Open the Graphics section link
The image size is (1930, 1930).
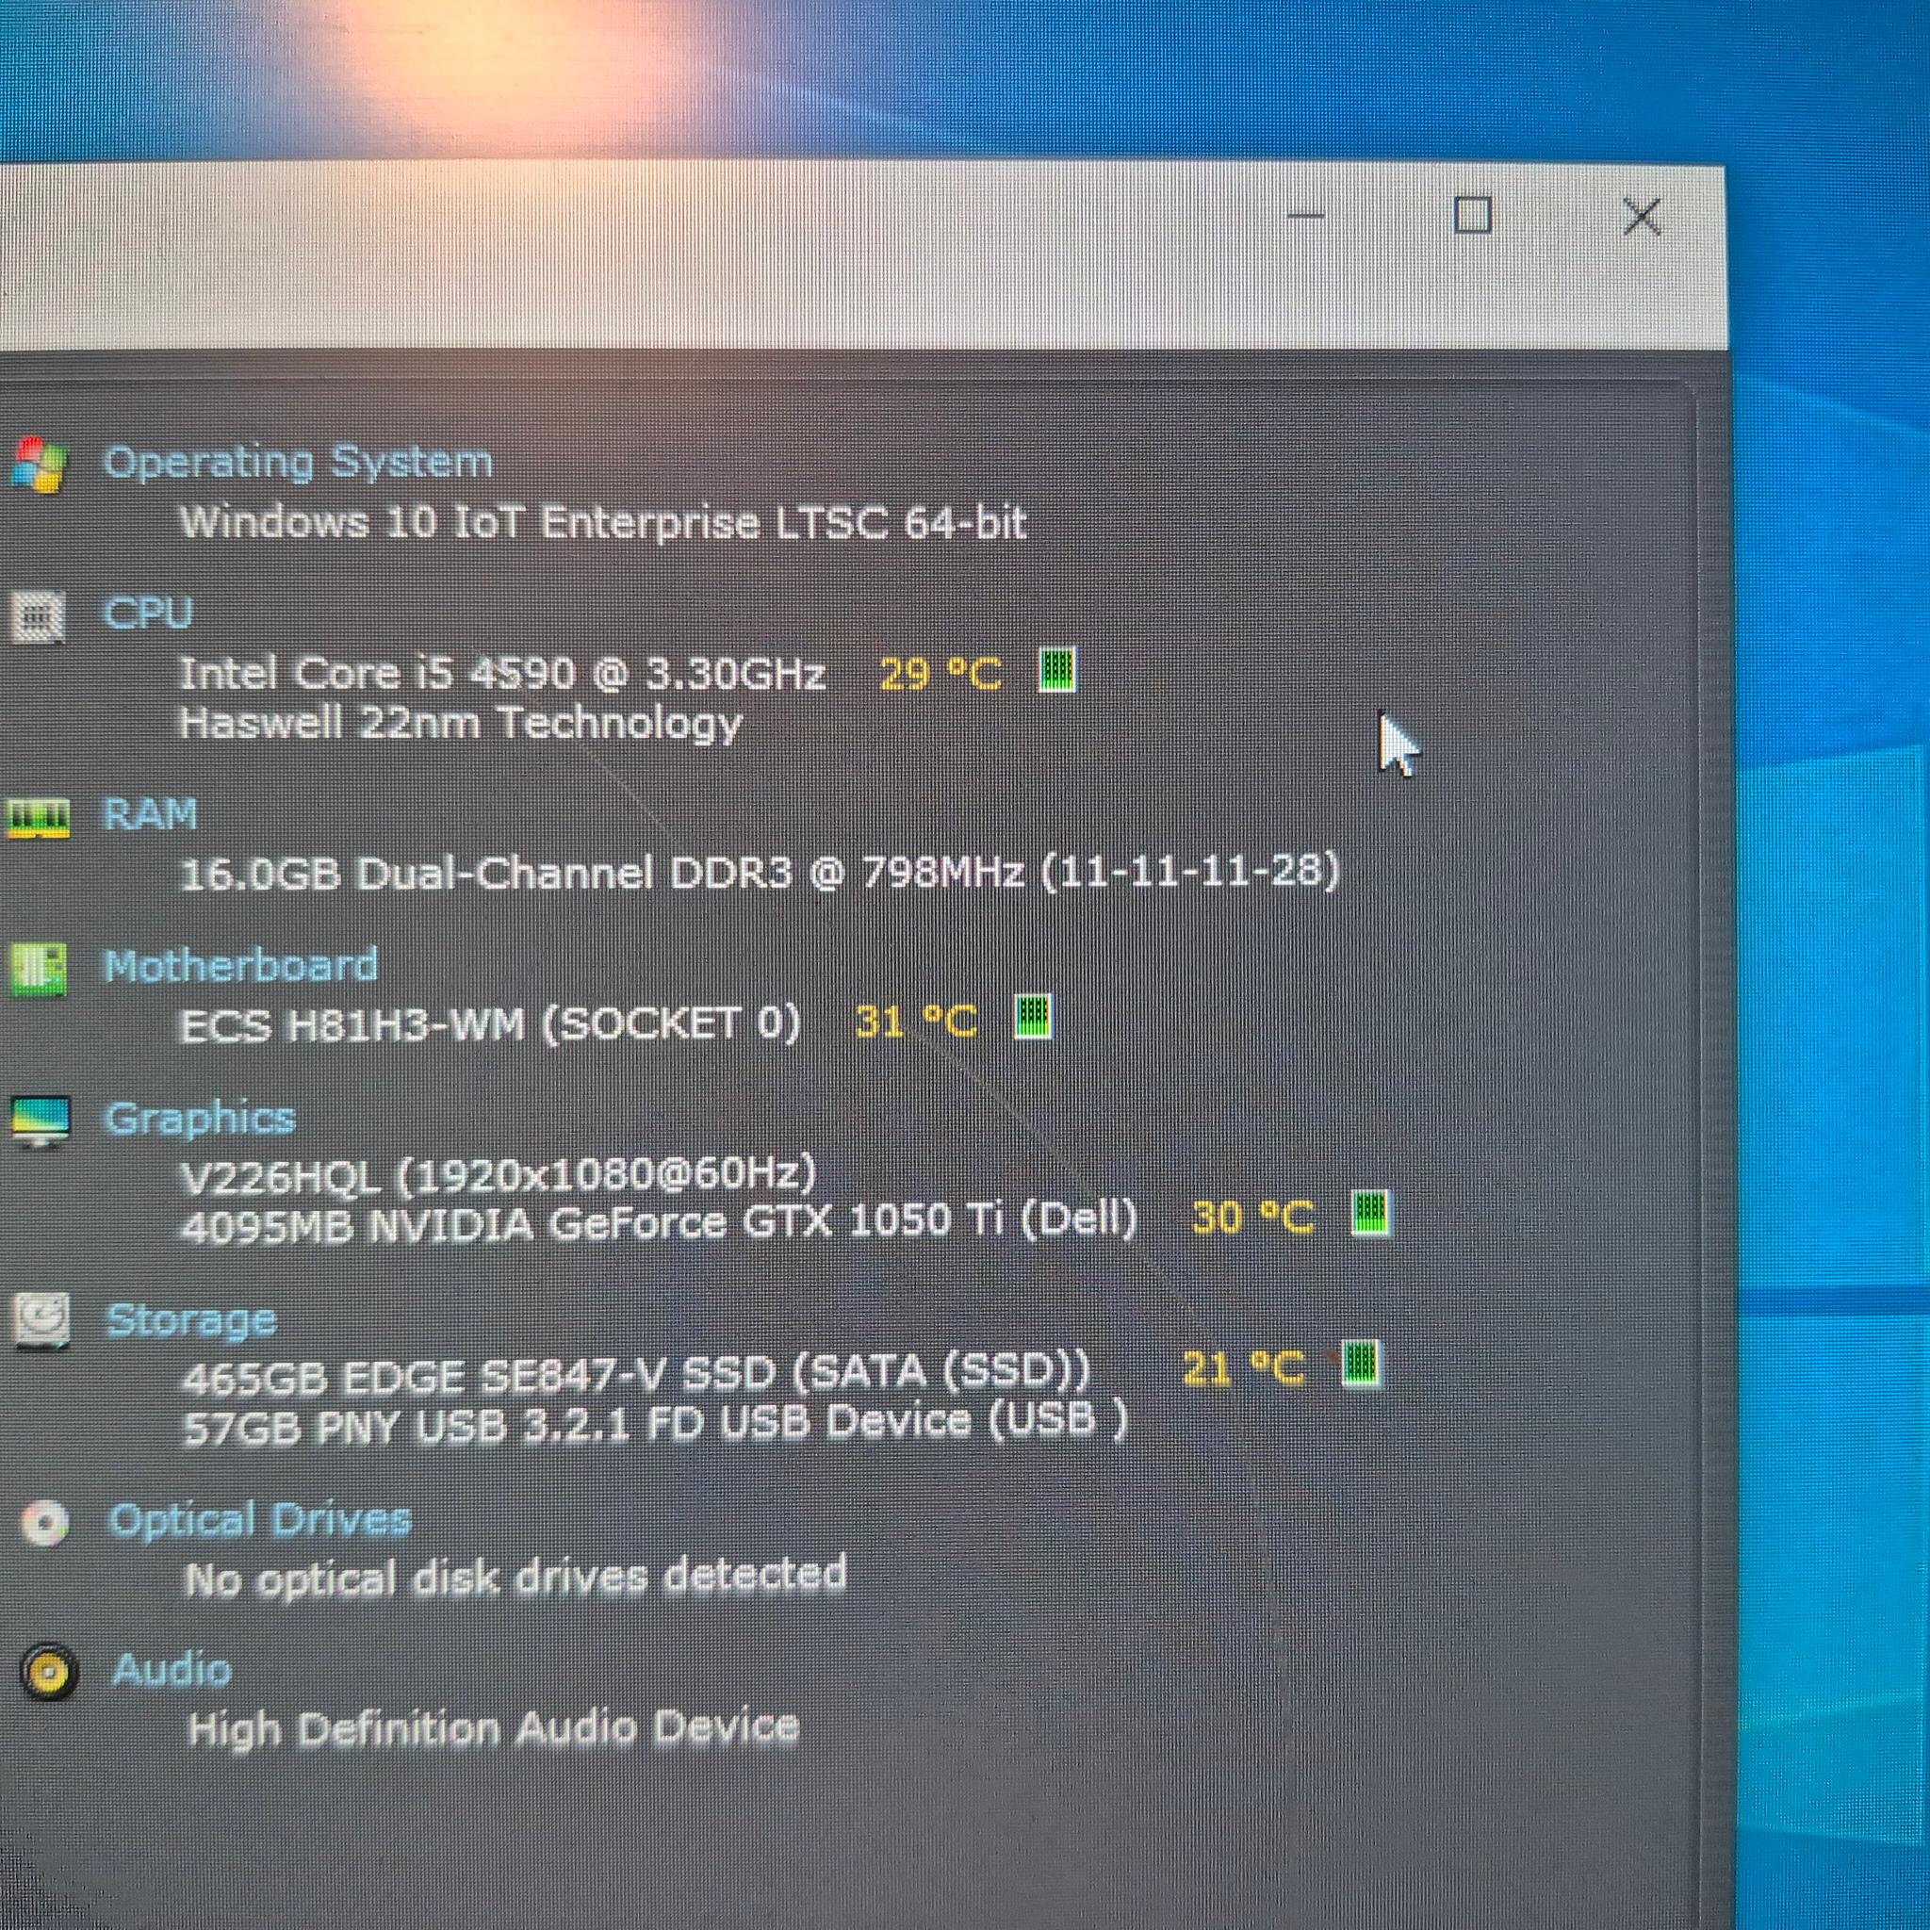[200, 1120]
